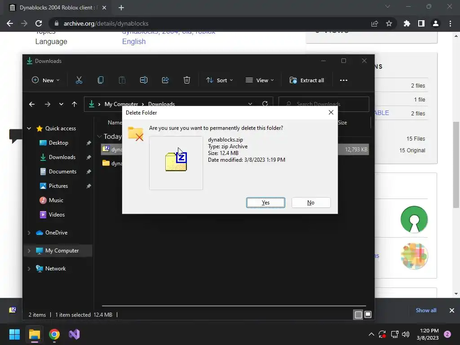Reload the archive.org page in Chrome
Screen dimensions: 460x345
[39, 23]
